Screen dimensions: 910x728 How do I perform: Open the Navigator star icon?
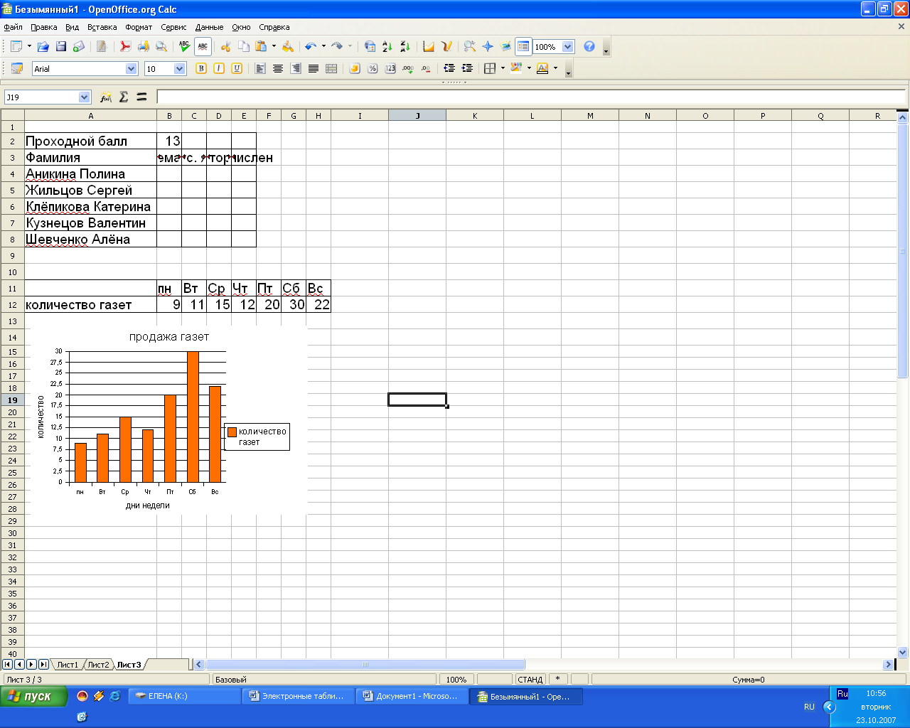coord(488,47)
